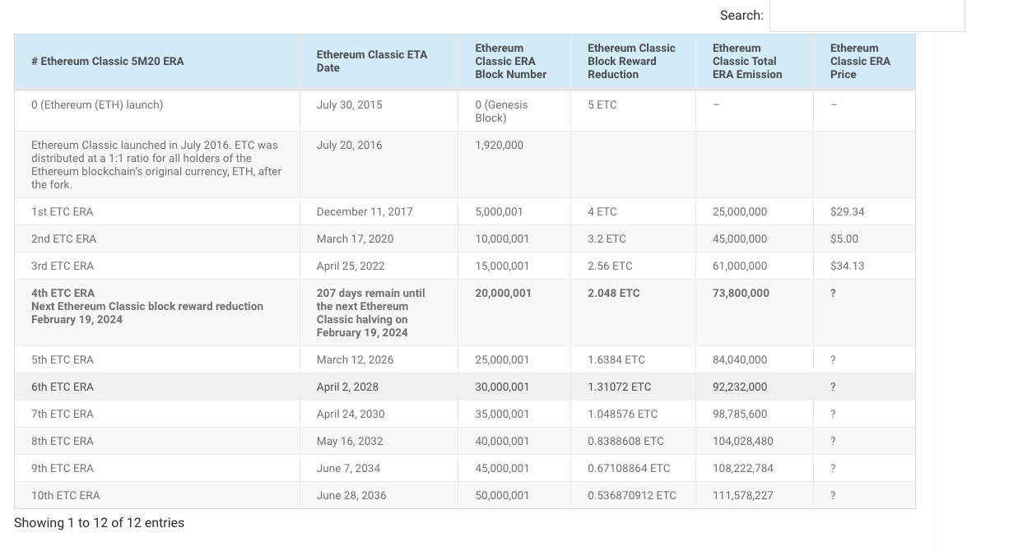The height and width of the screenshot is (551, 1032).
Task: Select the '7th ETC ERA' row label
Action: [x=157, y=414]
